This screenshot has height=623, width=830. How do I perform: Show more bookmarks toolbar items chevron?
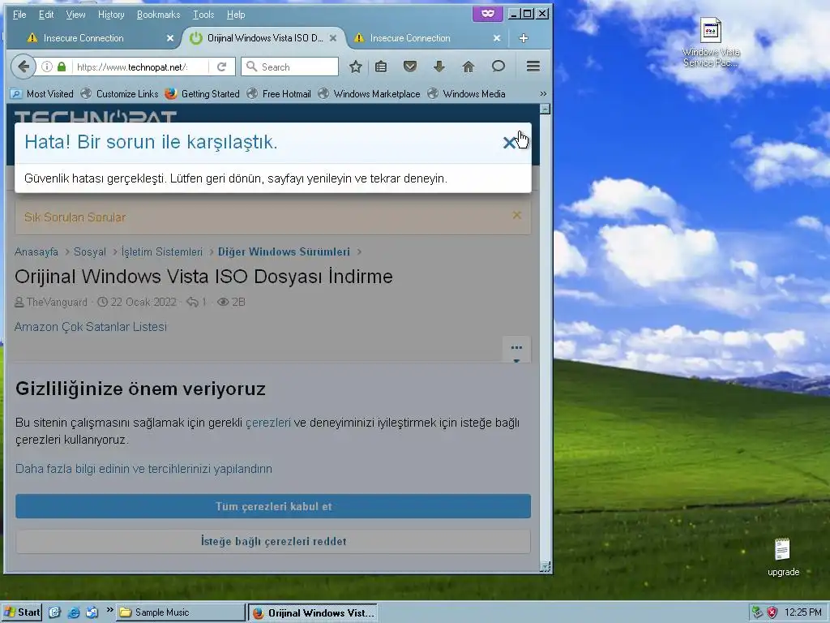(x=543, y=94)
